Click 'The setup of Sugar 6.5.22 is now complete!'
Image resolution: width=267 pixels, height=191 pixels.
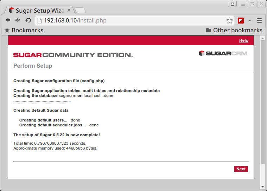coord(57,135)
